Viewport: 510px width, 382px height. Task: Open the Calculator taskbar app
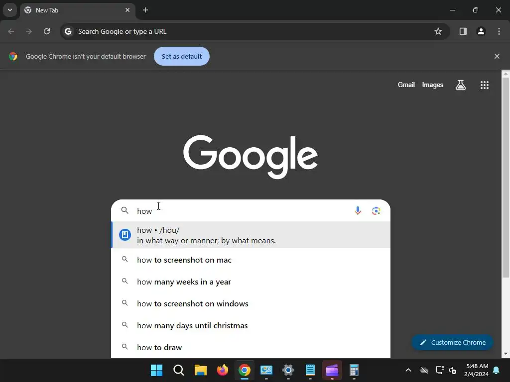coord(354,370)
